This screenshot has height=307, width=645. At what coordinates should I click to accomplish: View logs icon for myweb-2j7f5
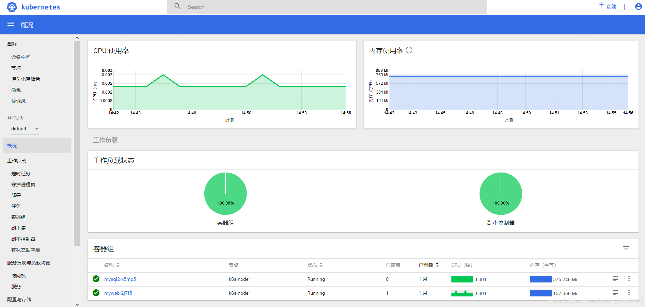pyautogui.click(x=615, y=293)
